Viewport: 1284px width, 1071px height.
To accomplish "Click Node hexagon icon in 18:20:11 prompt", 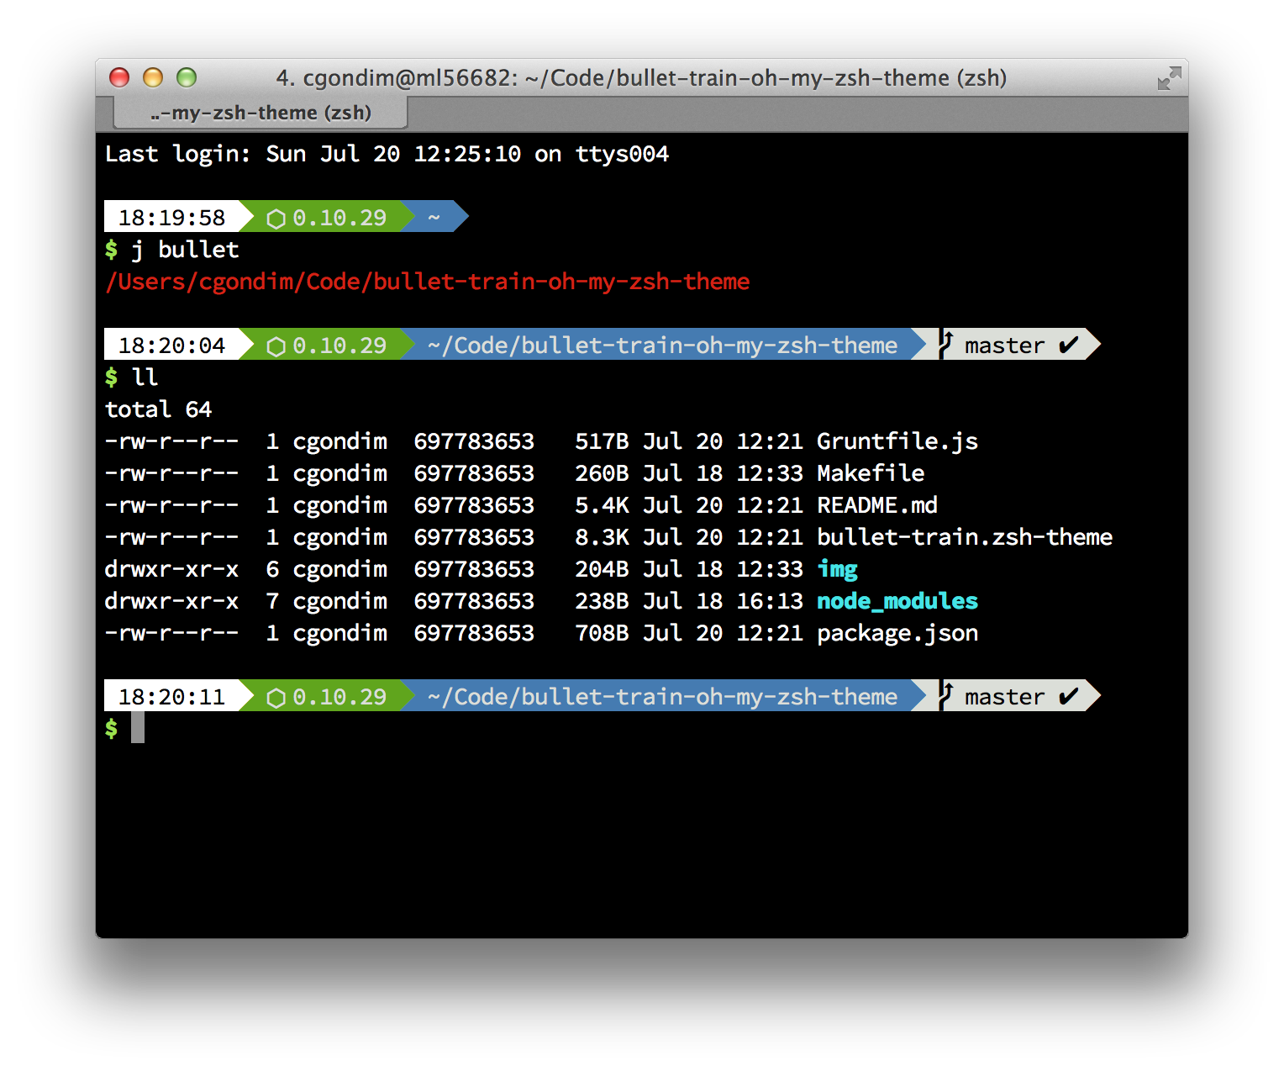I will (x=276, y=698).
